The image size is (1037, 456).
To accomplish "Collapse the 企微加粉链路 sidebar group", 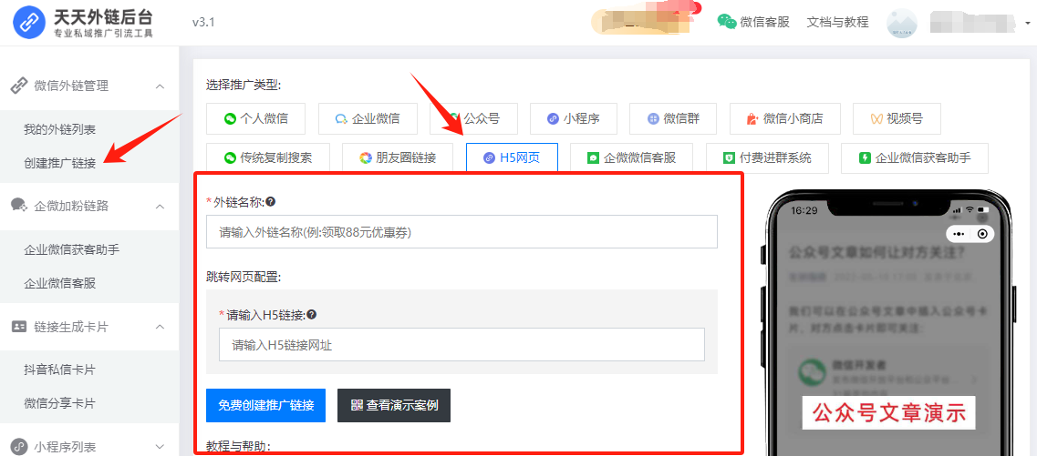I will click(x=161, y=207).
